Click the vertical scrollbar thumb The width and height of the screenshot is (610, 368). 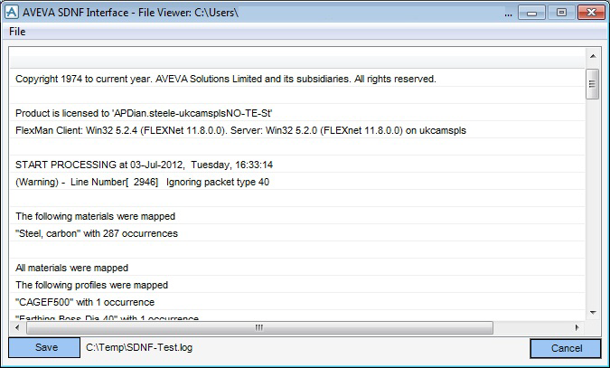593,84
